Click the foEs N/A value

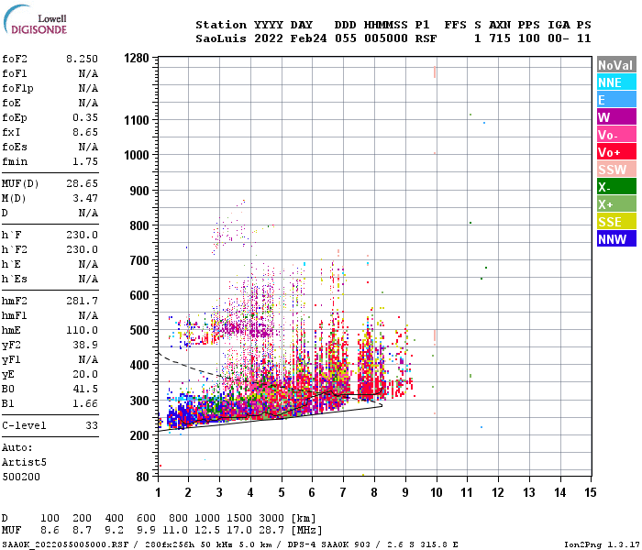click(88, 147)
